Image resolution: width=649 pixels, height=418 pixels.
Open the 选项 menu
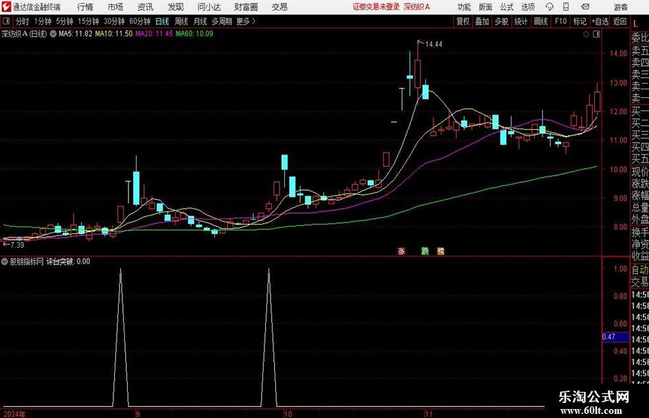527,7
